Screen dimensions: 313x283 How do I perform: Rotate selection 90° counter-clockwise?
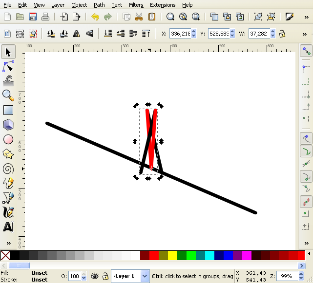pos(51,34)
